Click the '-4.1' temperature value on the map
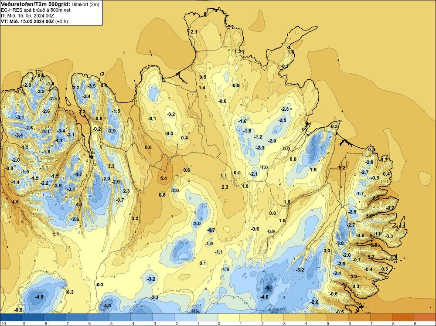The image size is (436, 326). coord(58,141)
